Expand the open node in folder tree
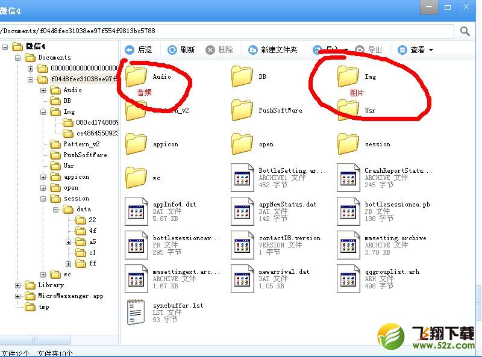This screenshot has height=357, width=482. [x=43, y=188]
